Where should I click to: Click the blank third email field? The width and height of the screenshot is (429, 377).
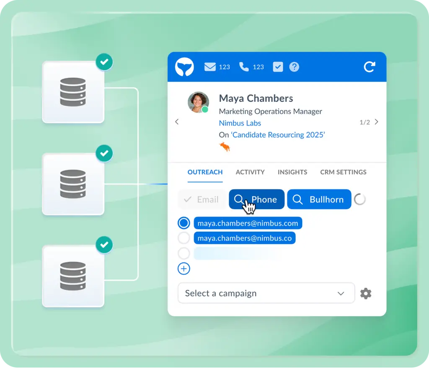tap(238, 253)
